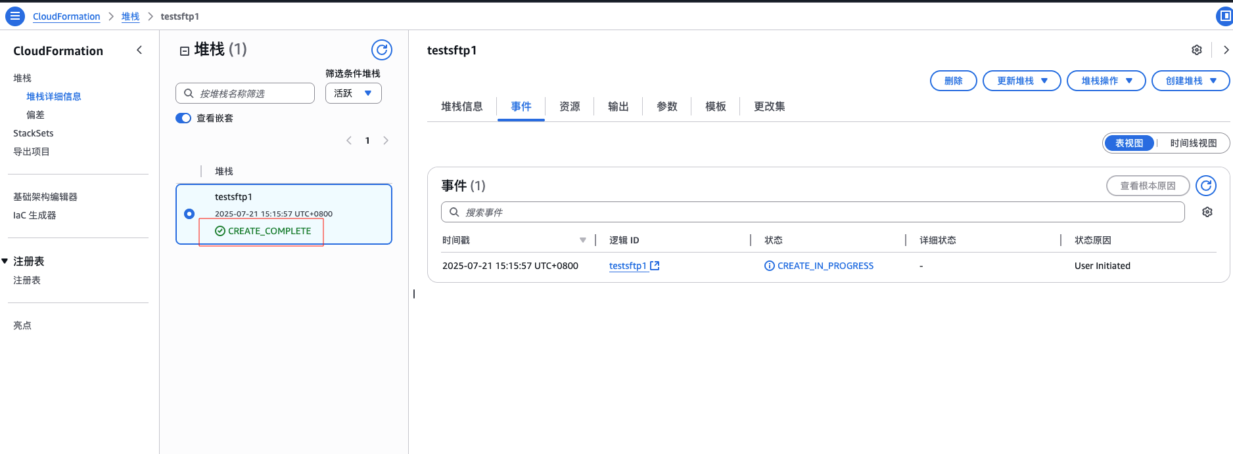Open Exports in sidebar

(32, 152)
